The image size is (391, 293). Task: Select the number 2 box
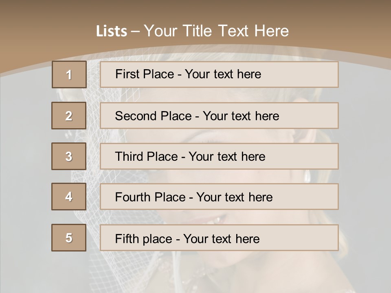tap(69, 116)
